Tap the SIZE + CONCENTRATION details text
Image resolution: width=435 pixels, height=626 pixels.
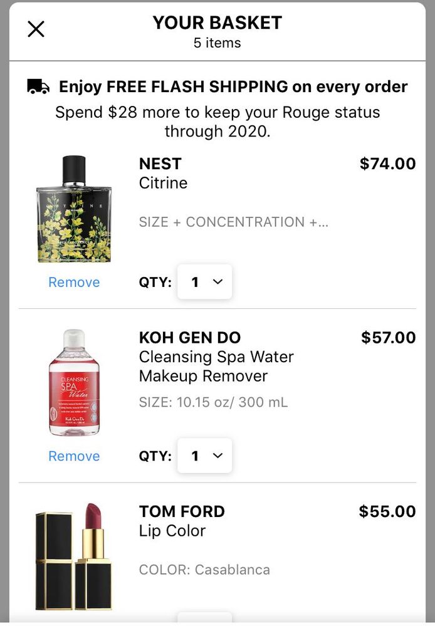(233, 222)
